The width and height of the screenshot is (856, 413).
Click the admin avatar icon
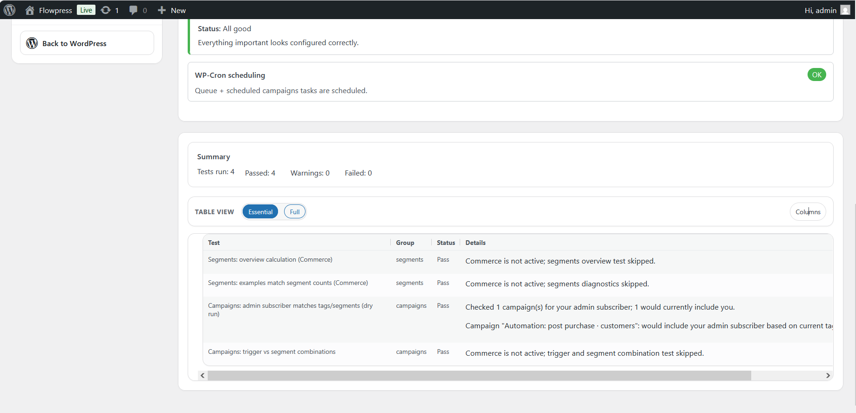coord(845,10)
